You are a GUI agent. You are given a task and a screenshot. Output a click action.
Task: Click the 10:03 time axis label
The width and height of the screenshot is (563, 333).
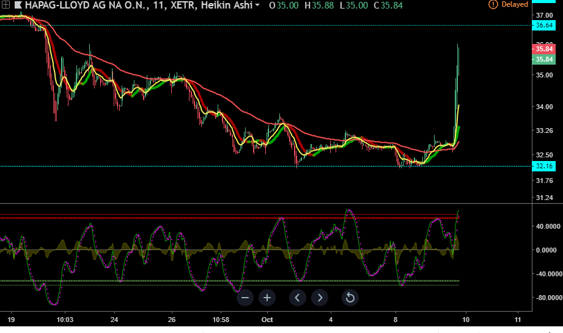coord(65,320)
